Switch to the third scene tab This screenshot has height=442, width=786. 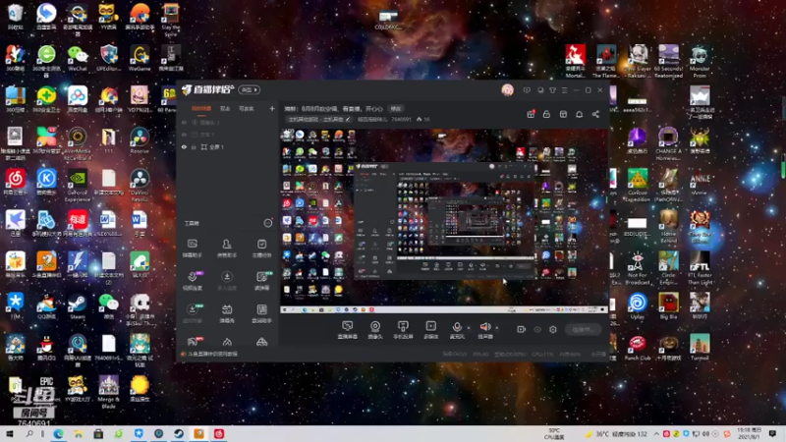point(247,109)
